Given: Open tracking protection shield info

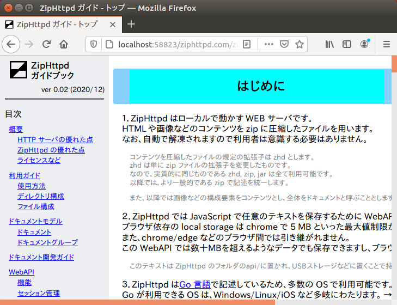Looking at the screenshot, I should [94, 44].
